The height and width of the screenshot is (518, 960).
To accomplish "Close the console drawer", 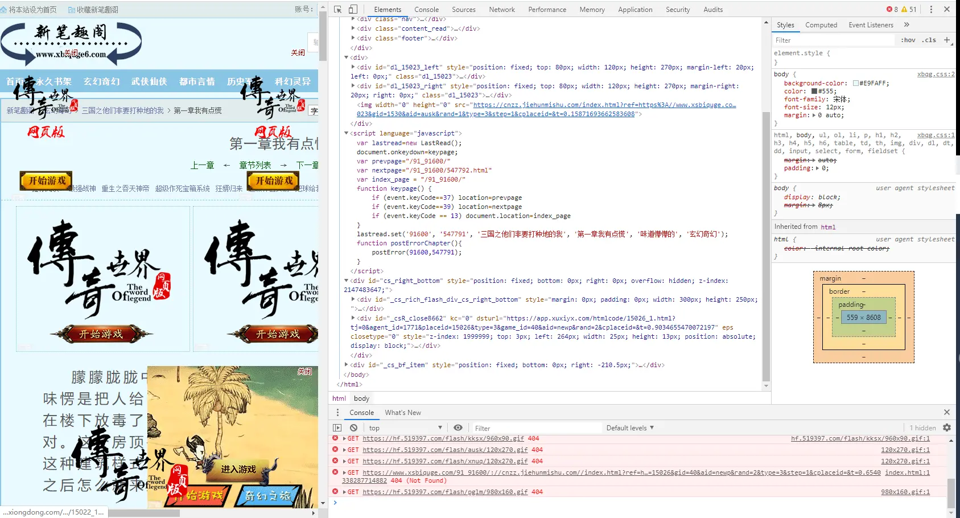I will click(x=947, y=412).
